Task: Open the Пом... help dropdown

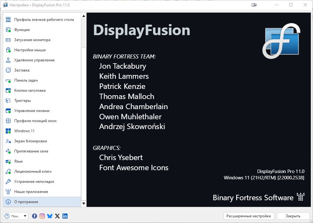Action: pyautogui.click(x=16, y=216)
